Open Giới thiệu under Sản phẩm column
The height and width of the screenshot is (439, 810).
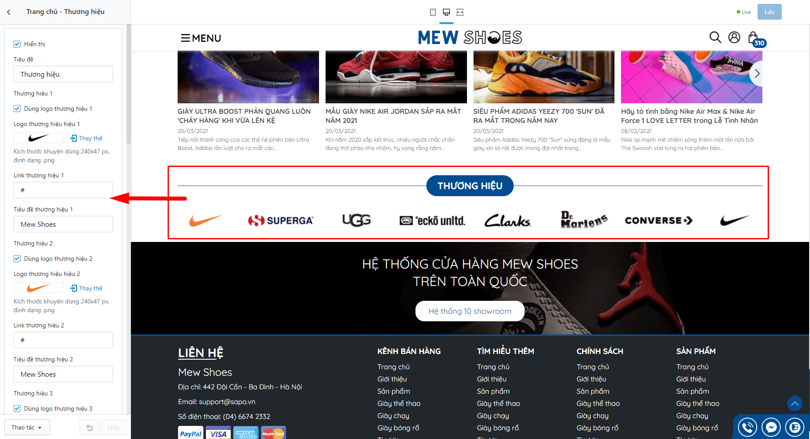(691, 379)
